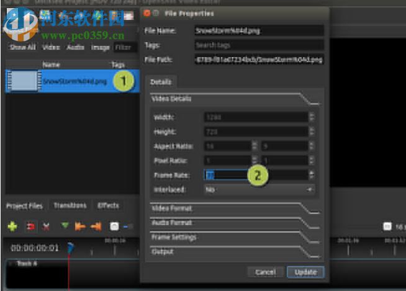
Task: Click the second Aspect Ratio field
Action: tap(284, 146)
